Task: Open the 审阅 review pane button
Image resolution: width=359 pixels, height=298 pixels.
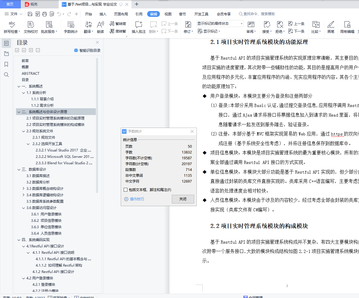Action: click(x=251, y=27)
